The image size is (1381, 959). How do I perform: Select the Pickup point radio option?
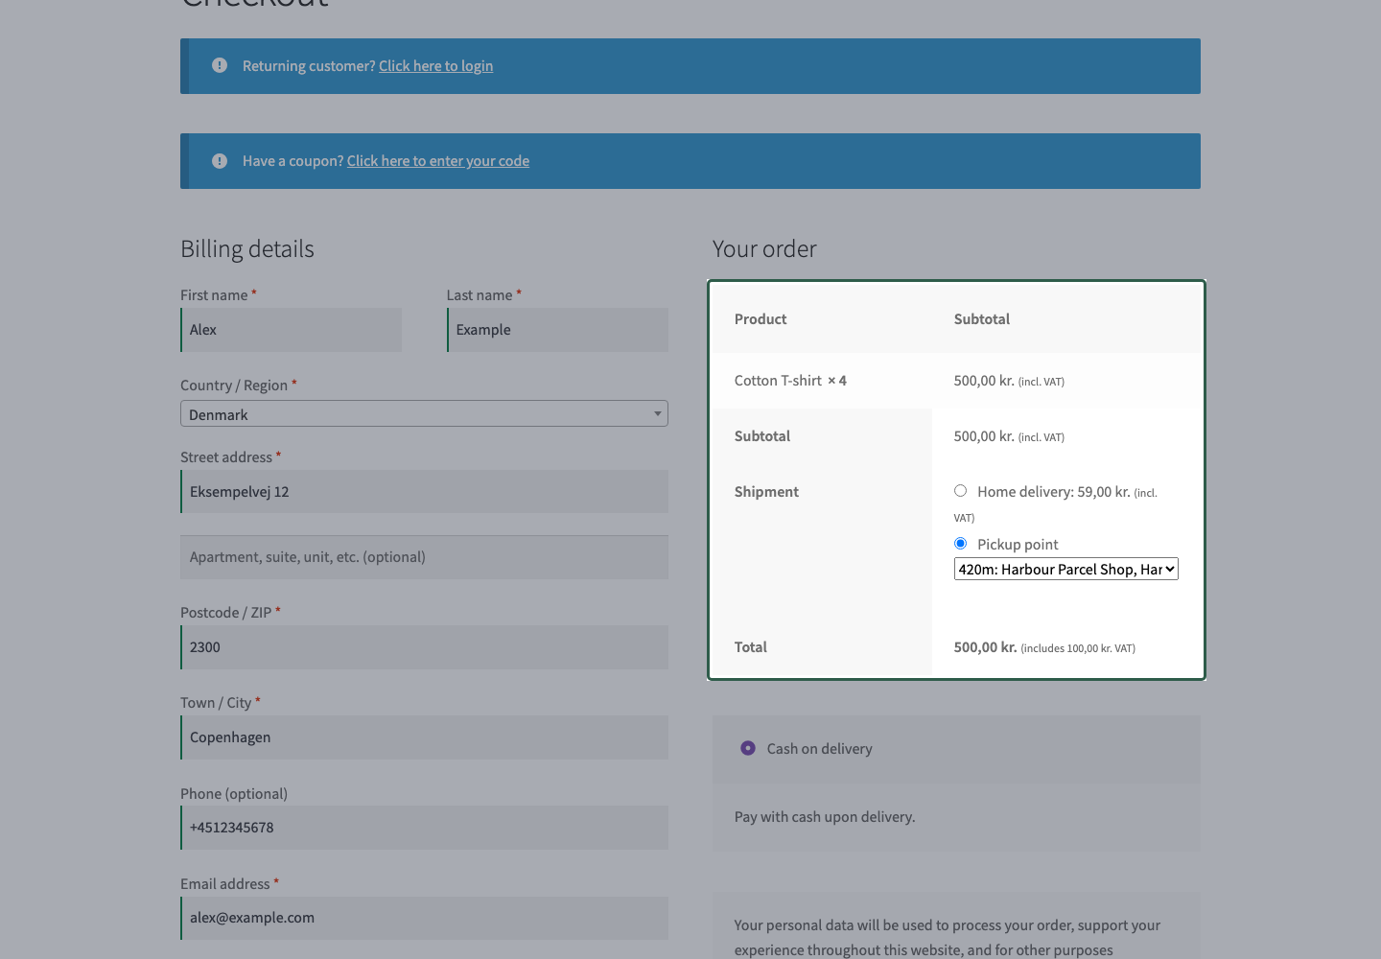click(x=960, y=544)
